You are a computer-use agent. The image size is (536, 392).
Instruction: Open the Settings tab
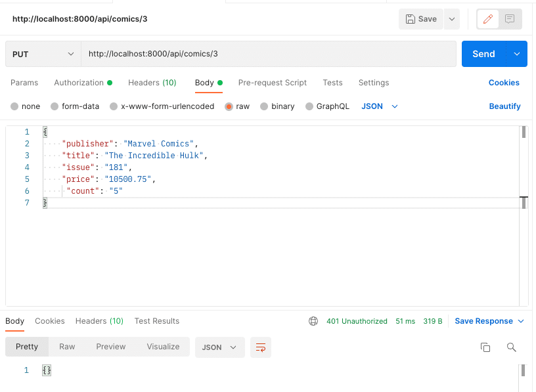click(x=374, y=83)
